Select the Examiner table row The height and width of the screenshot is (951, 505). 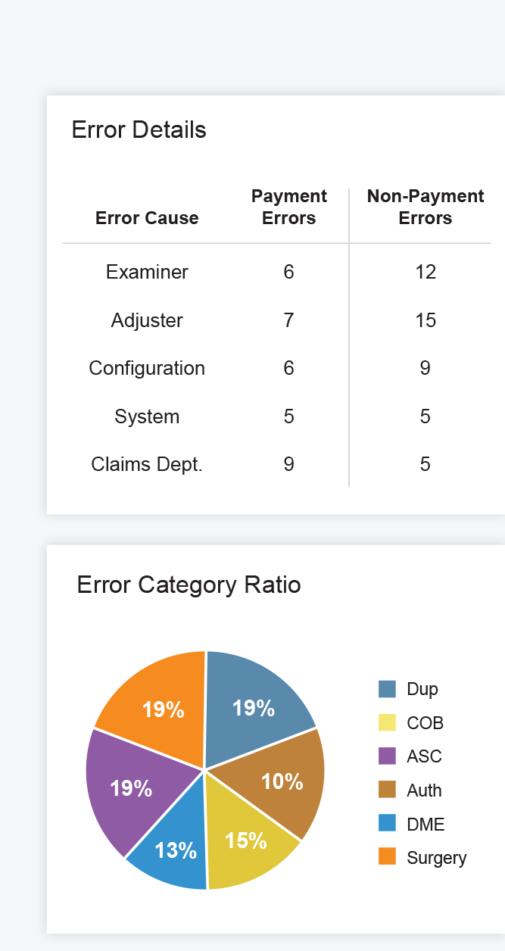tap(276, 272)
